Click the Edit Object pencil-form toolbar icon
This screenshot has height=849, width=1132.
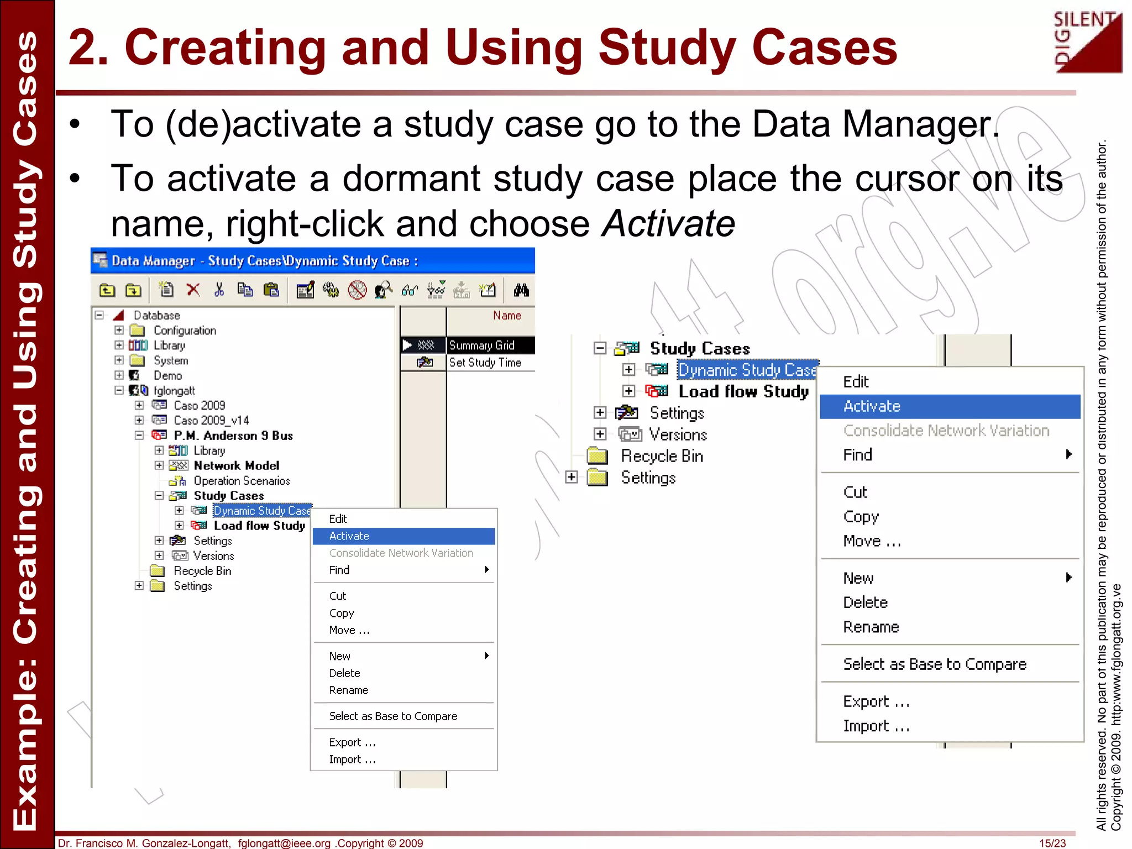pos(305,290)
